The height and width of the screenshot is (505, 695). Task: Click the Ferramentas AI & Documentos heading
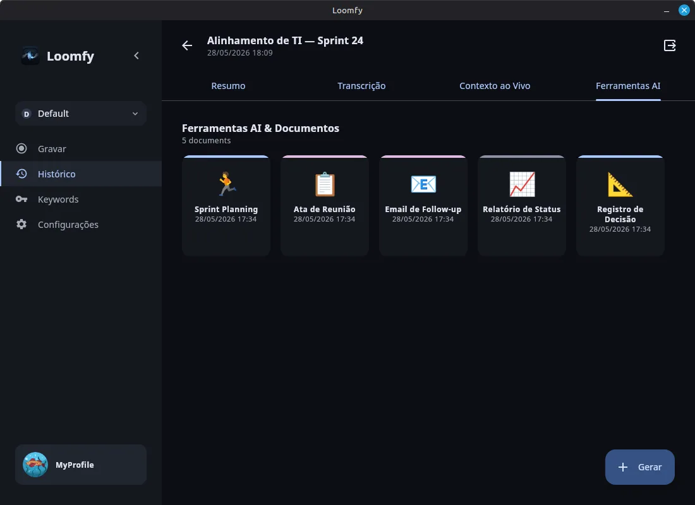point(260,129)
